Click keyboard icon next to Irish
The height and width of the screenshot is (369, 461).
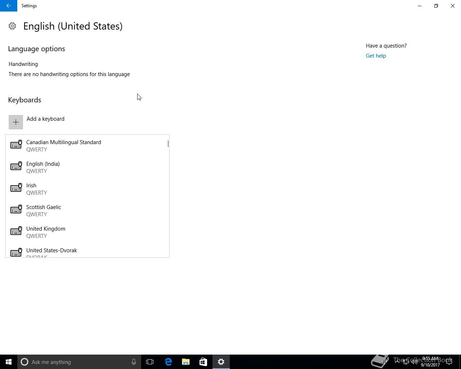point(16,188)
